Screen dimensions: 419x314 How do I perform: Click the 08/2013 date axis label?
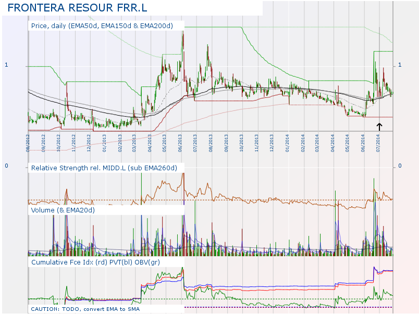211,143
